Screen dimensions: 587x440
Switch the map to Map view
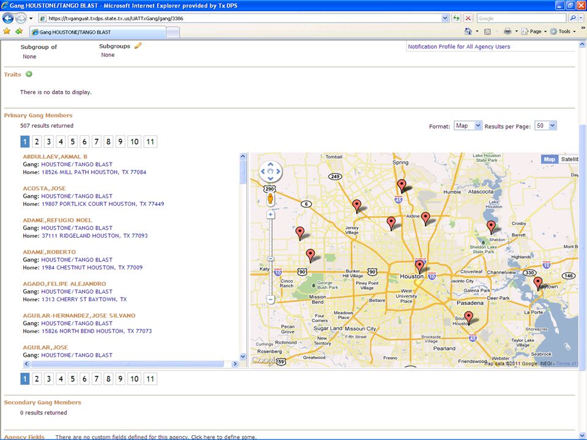[x=549, y=159]
